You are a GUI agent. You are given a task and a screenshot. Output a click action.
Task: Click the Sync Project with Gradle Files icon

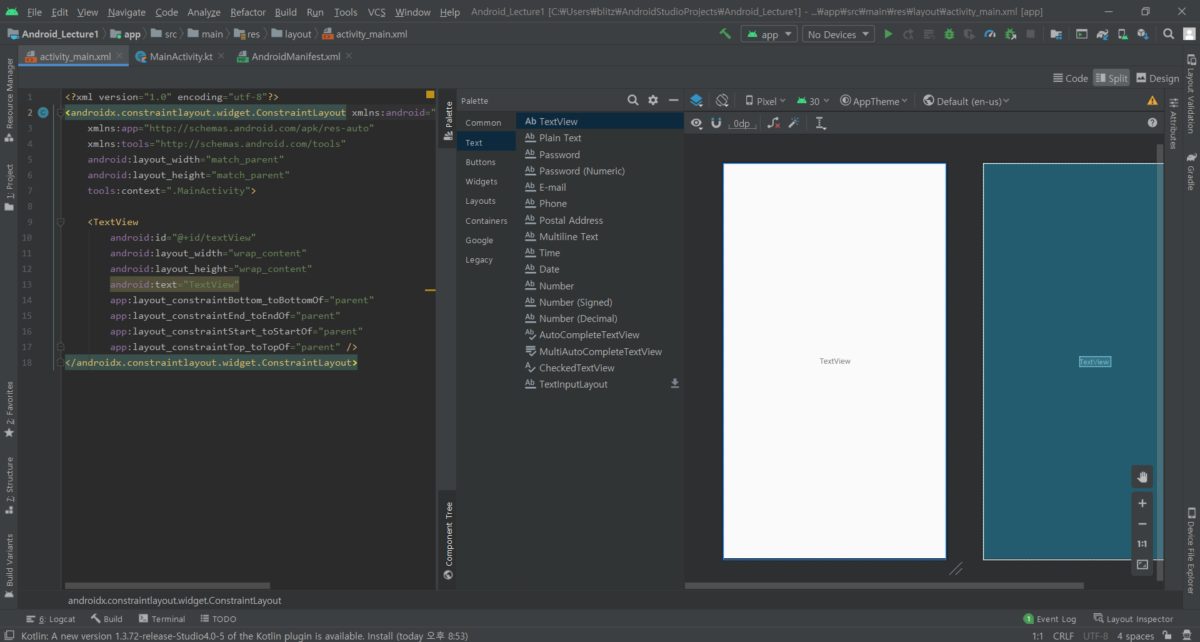tap(1102, 34)
